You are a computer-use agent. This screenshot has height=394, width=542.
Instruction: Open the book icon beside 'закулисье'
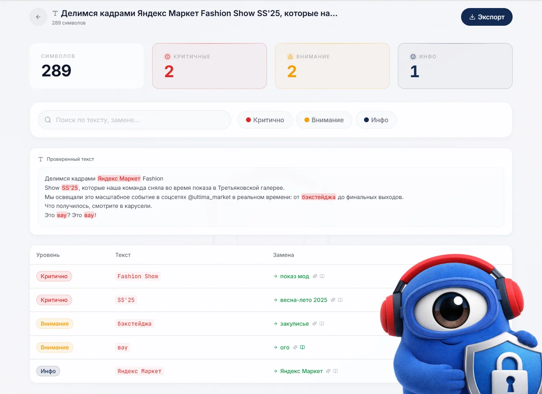pyautogui.click(x=322, y=324)
